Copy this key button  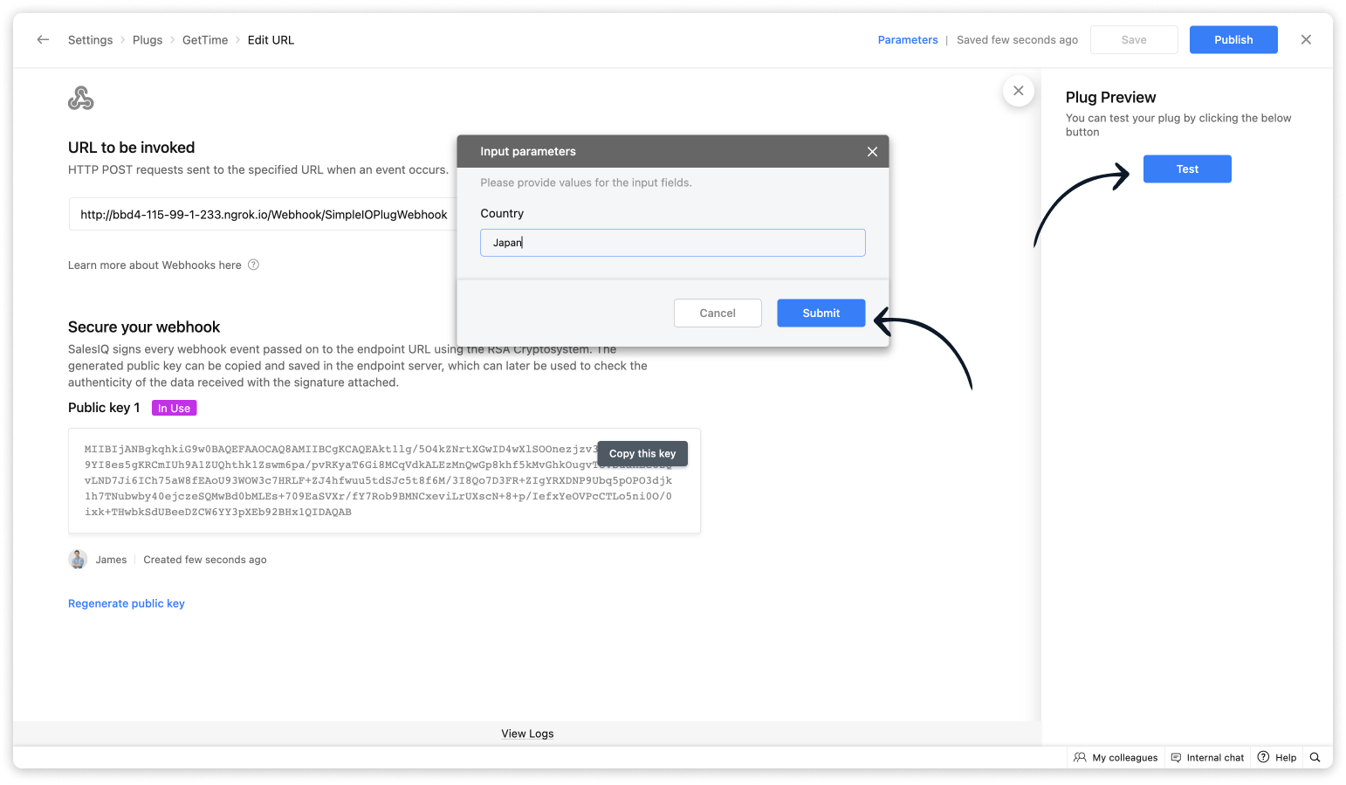pyautogui.click(x=642, y=454)
